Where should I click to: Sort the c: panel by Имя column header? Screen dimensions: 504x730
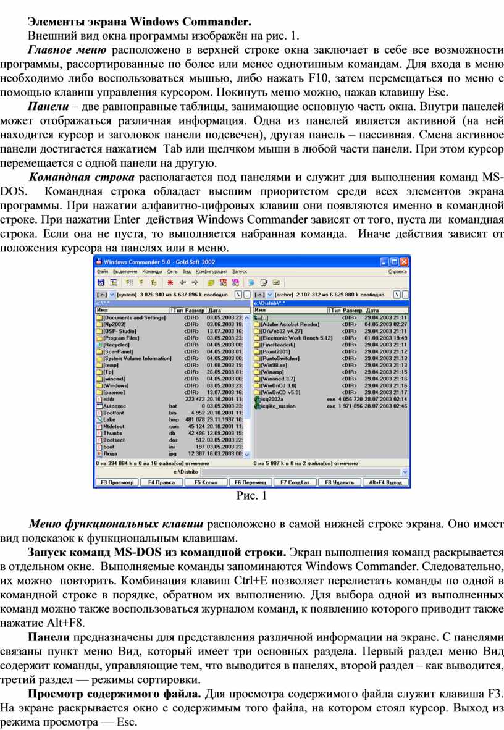(x=132, y=310)
